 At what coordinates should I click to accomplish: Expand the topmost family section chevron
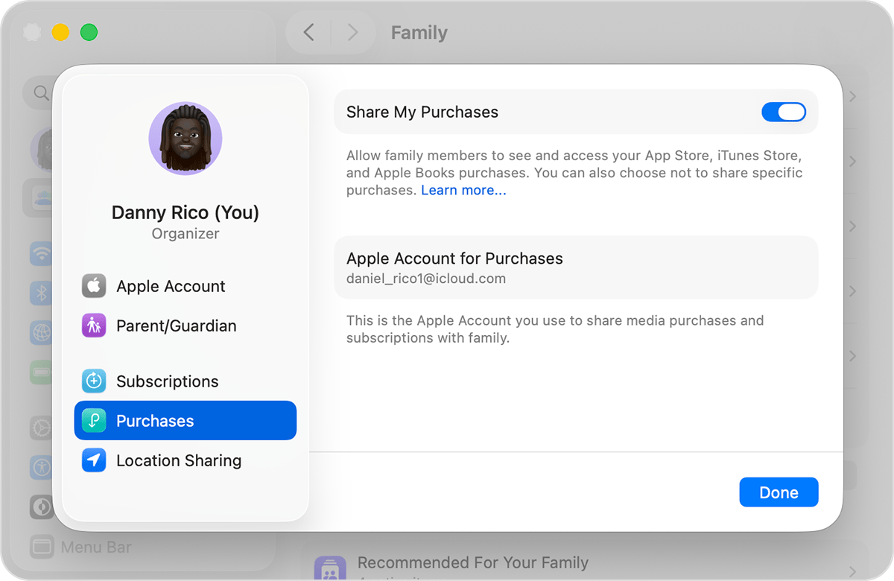(x=854, y=96)
